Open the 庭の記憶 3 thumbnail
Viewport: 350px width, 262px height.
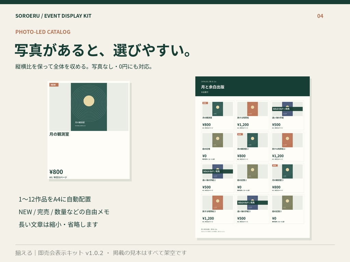point(287,203)
